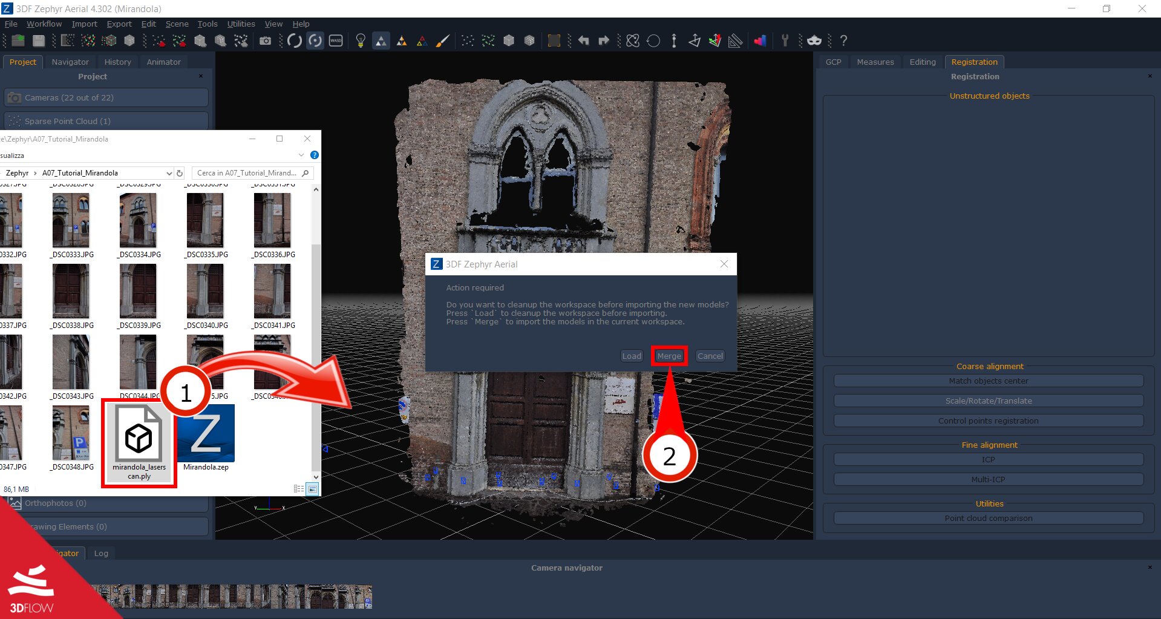Switch to the GCP tab
This screenshot has height=619, width=1161.
833,62
